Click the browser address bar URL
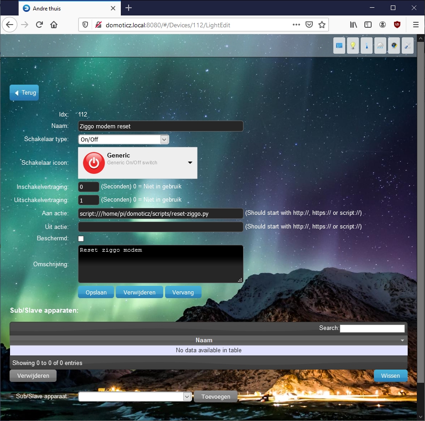425x421 pixels. [168, 25]
